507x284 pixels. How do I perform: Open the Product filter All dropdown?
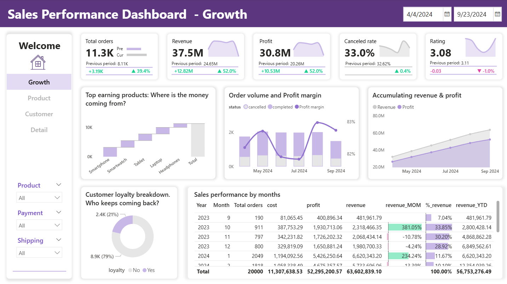(39, 198)
